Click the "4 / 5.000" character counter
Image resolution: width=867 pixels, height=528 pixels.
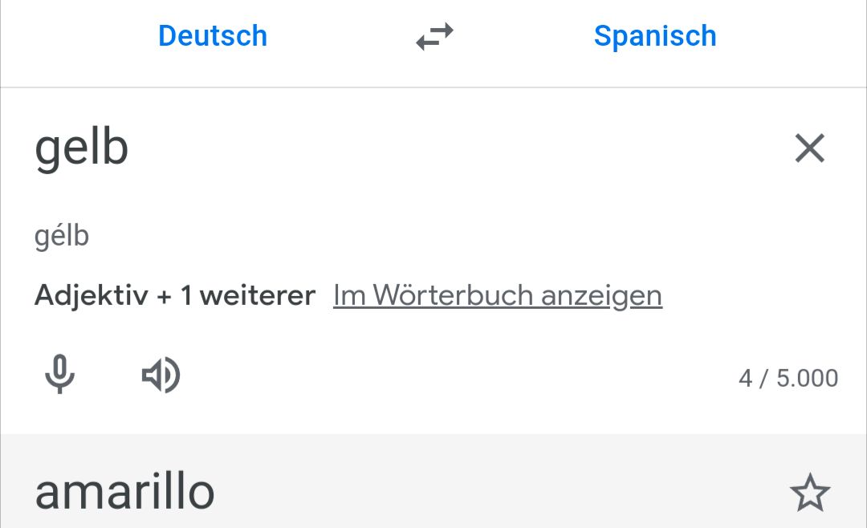pyautogui.click(x=788, y=378)
